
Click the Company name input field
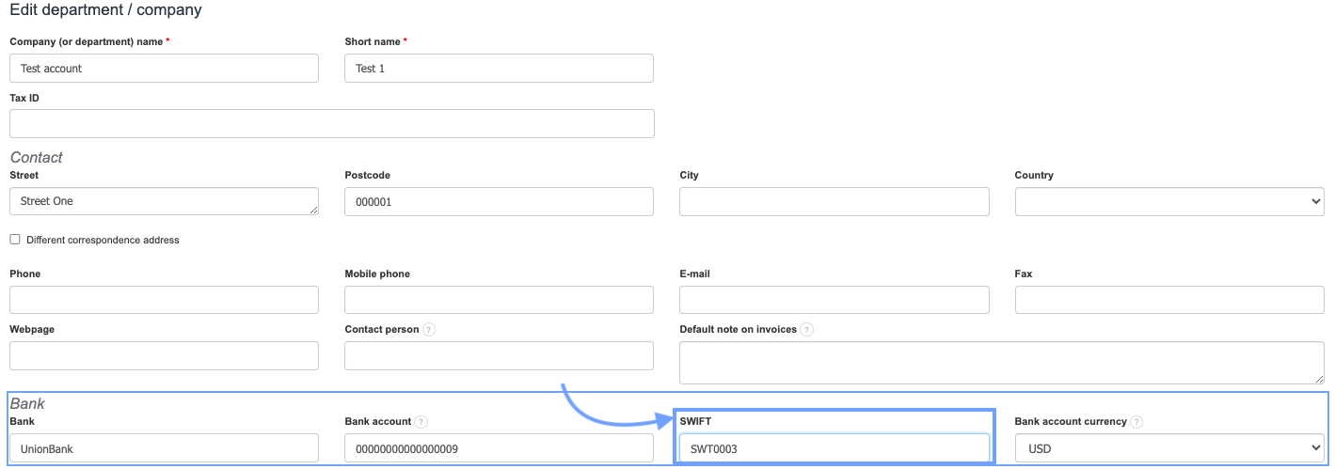tap(164, 69)
